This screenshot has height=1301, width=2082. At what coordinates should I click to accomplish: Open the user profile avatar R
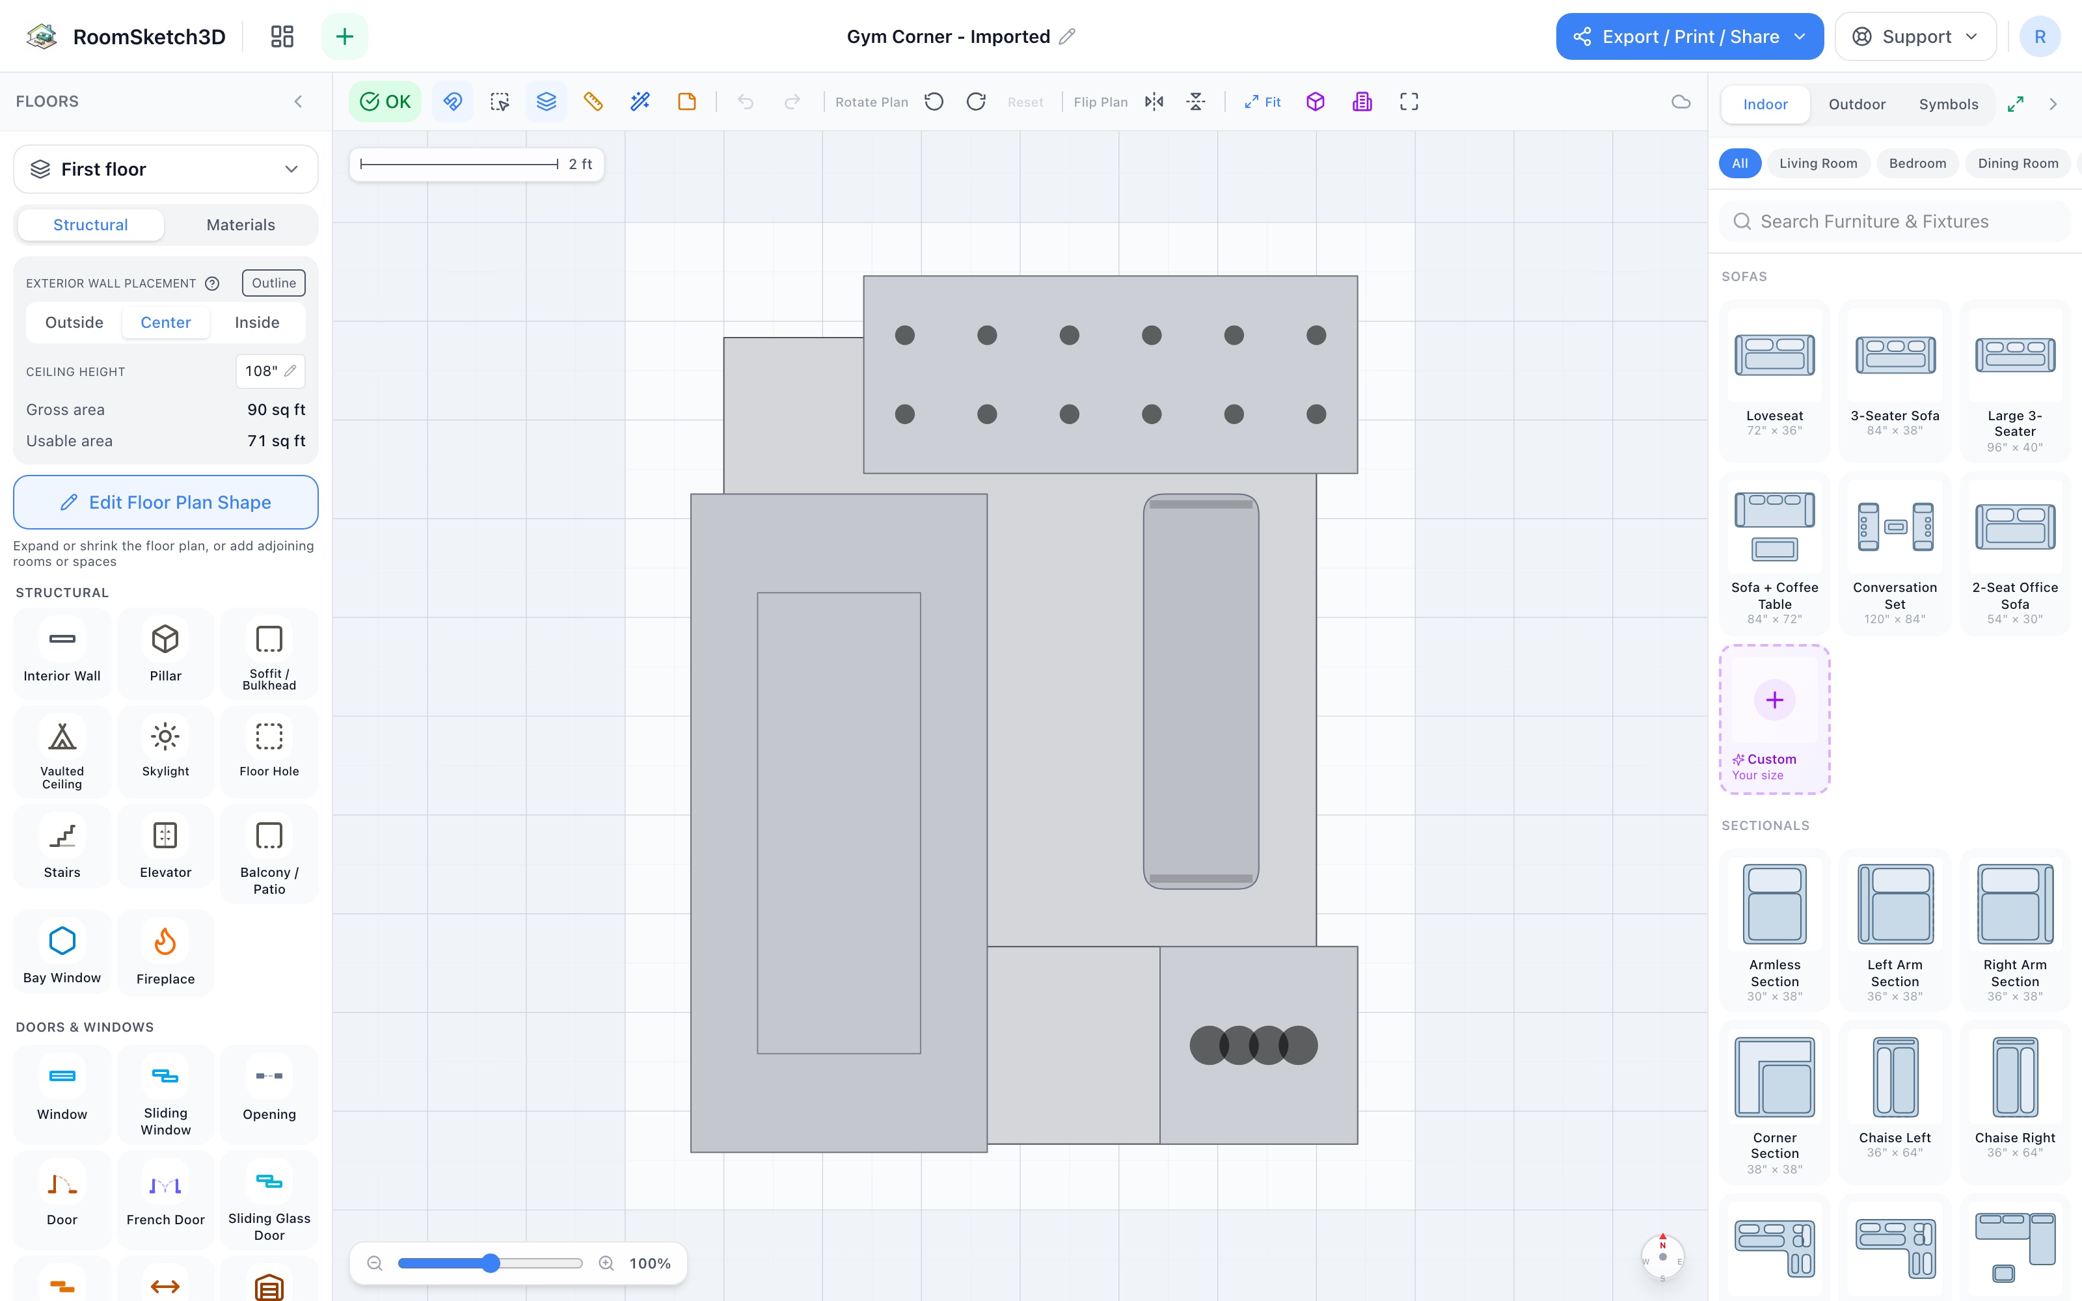[x=2040, y=36]
